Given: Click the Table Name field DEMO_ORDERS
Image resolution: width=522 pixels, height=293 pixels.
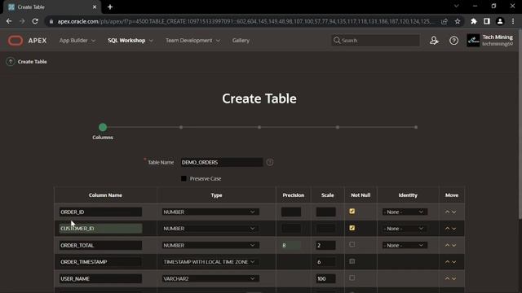Looking at the screenshot, I should (x=221, y=162).
